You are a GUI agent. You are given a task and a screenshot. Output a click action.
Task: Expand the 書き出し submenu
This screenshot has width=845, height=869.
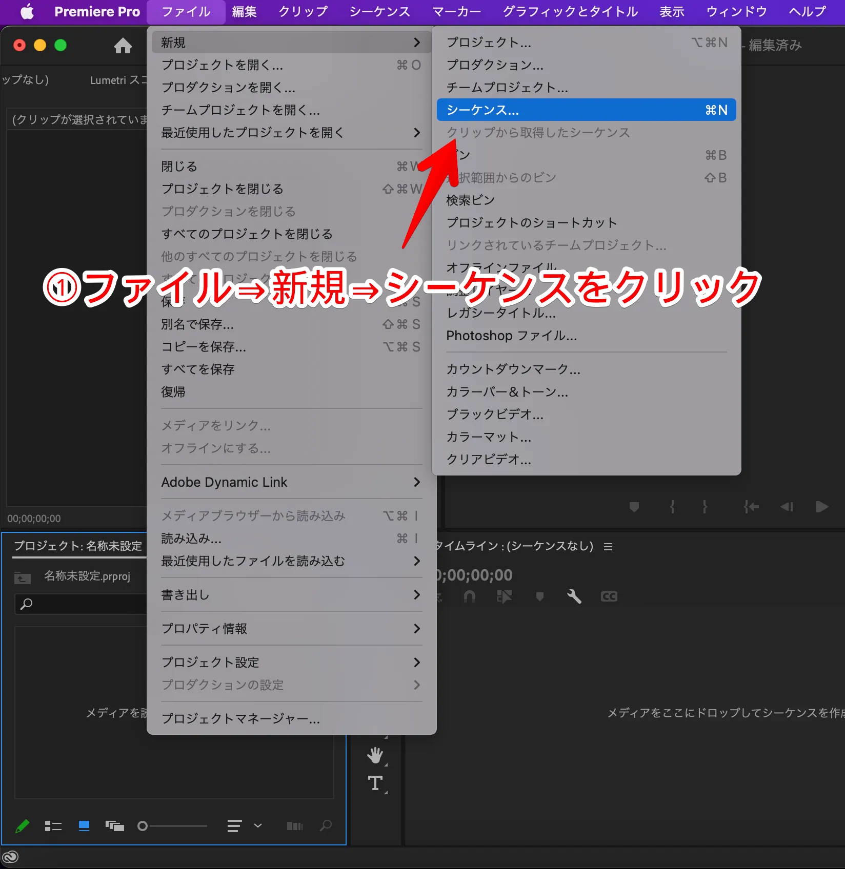pyautogui.click(x=291, y=595)
